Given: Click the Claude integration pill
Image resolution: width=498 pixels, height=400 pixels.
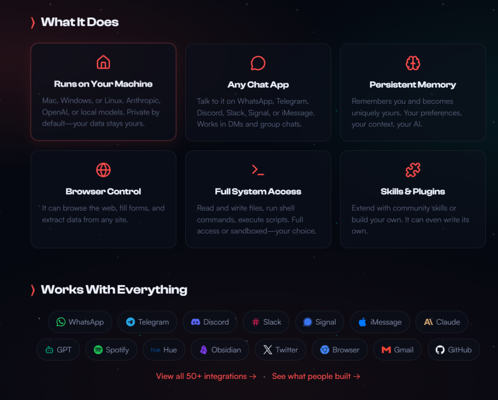Looking at the screenshot, I should tap(442, 322).
